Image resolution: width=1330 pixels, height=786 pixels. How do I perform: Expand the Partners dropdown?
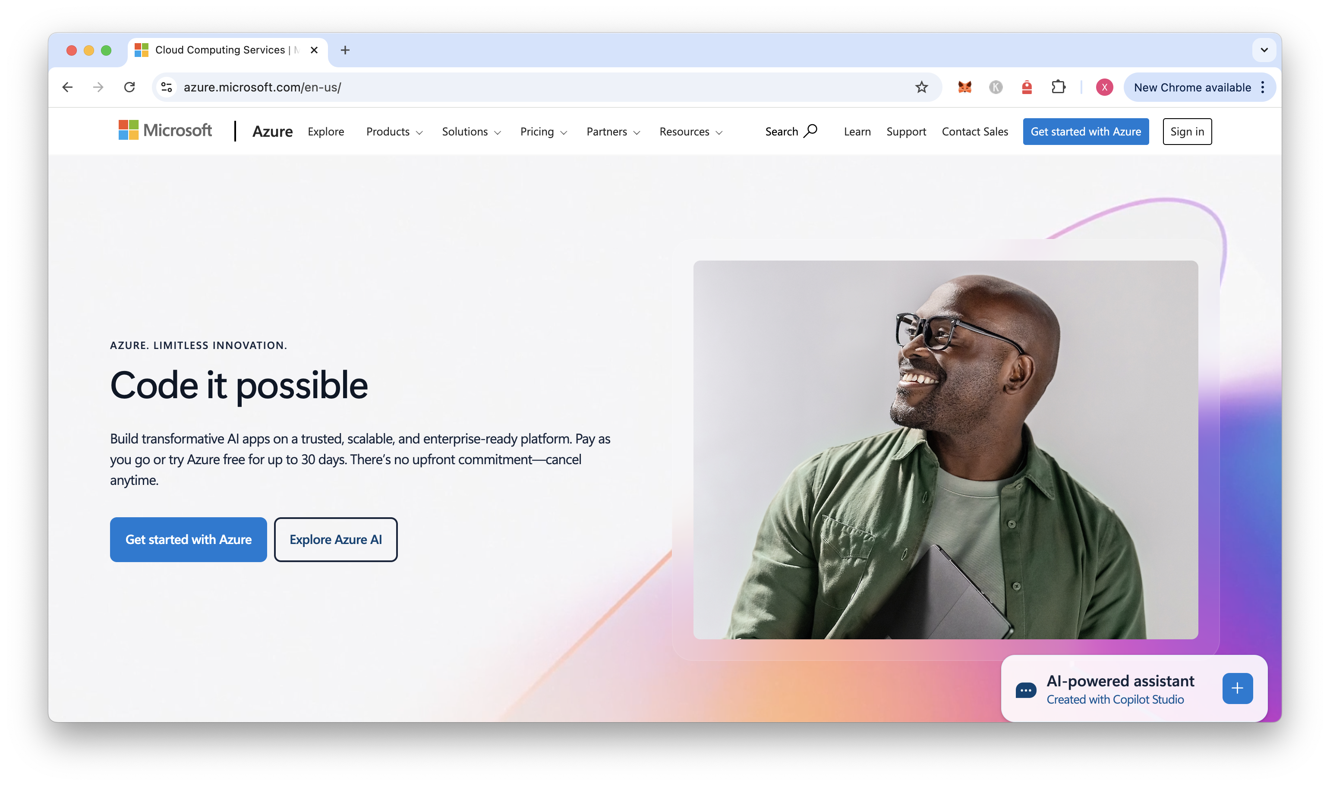click(x=613, y=132)
